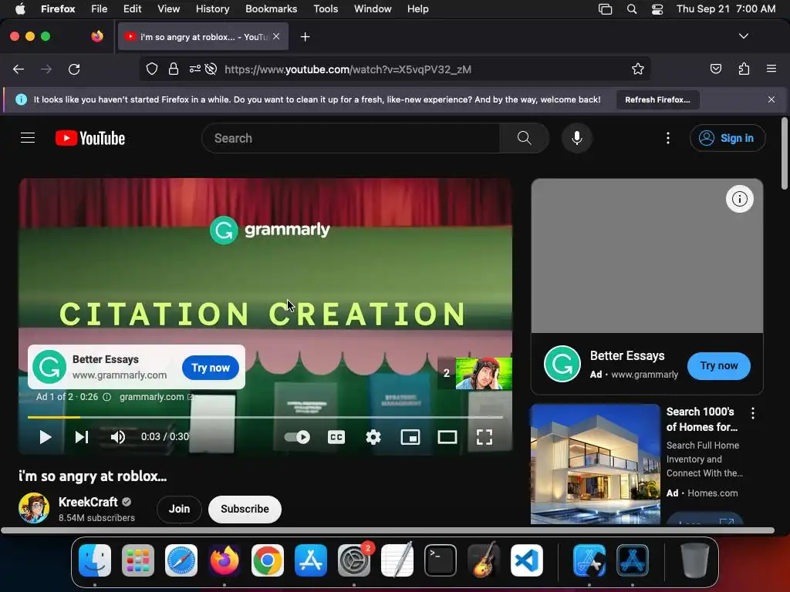Subscribe to the KreekCraft channel

[x=245, y=509]
